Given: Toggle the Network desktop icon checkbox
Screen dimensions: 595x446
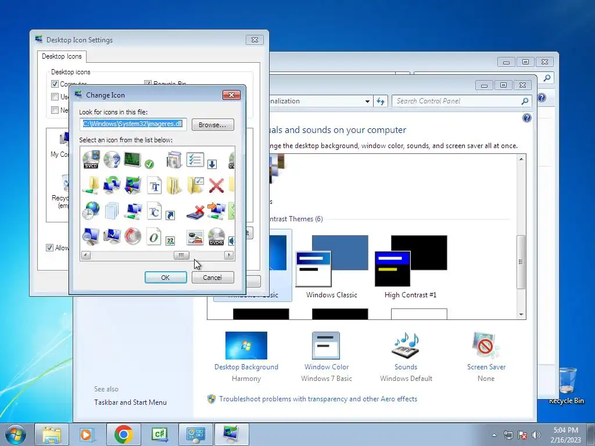Looking at the screenshot, I should point(55,110).
